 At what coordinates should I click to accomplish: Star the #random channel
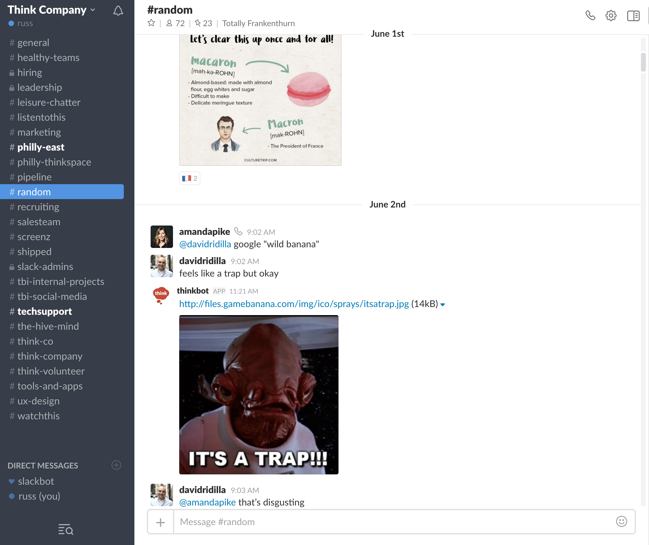pyautogui.click(x=151, y=23)
